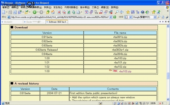Click the 0.93beta Release1 version cell
Viewport: 170px width, 105px height.
click(47, 50)
